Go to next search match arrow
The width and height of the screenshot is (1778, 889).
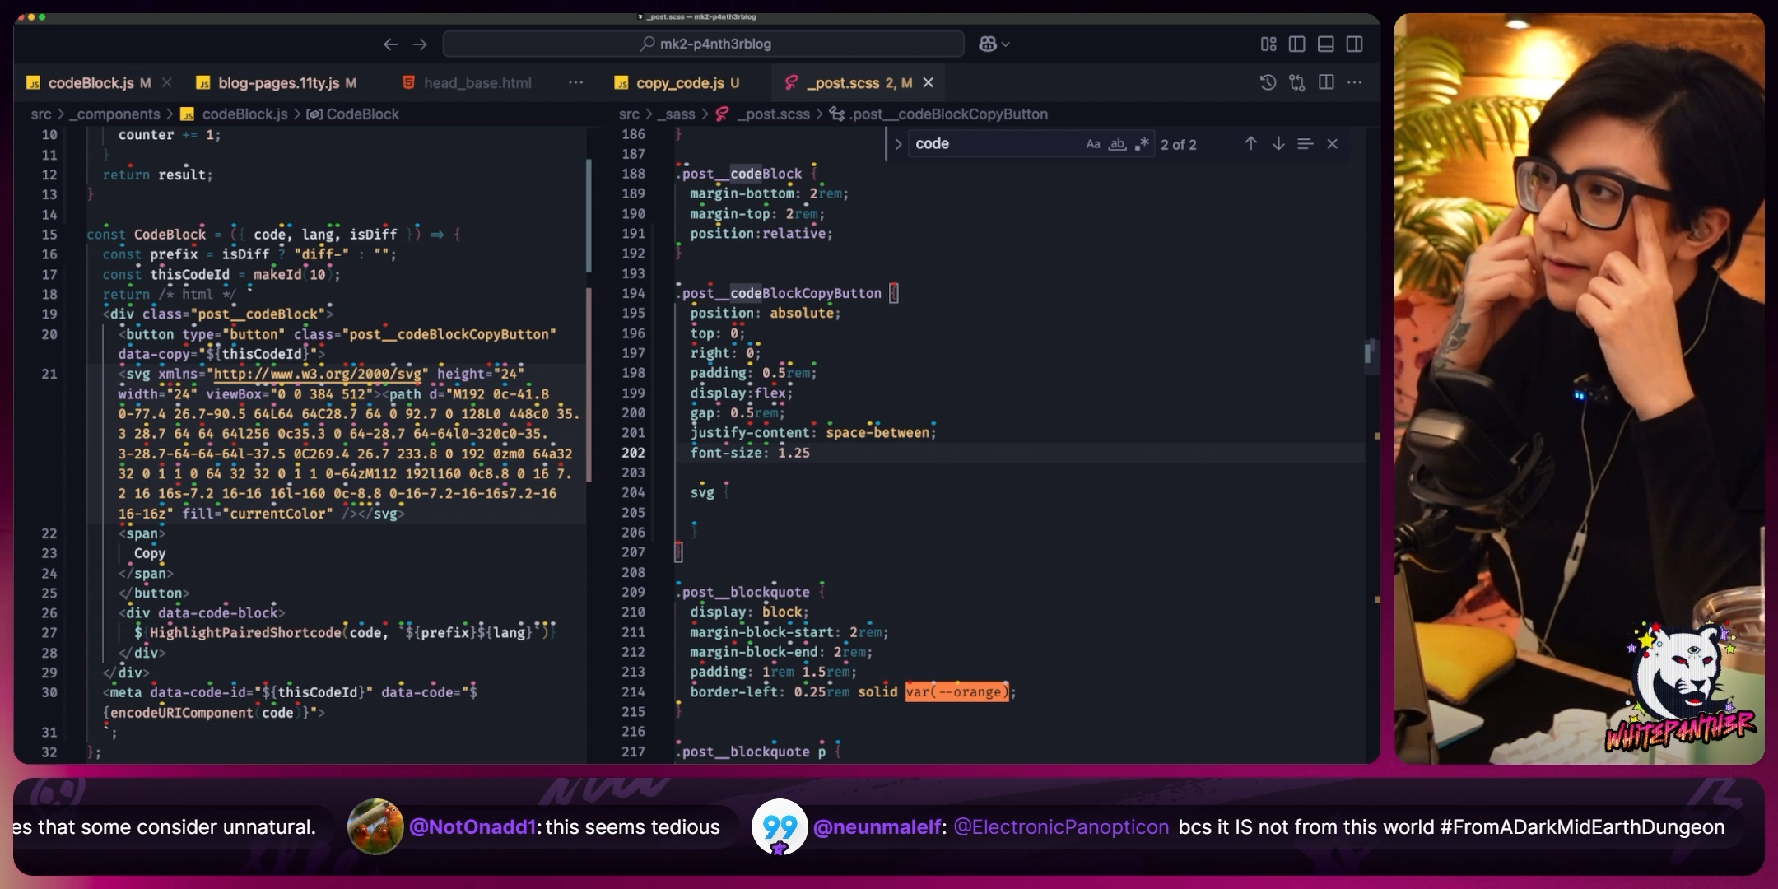tap(1278, 143)
